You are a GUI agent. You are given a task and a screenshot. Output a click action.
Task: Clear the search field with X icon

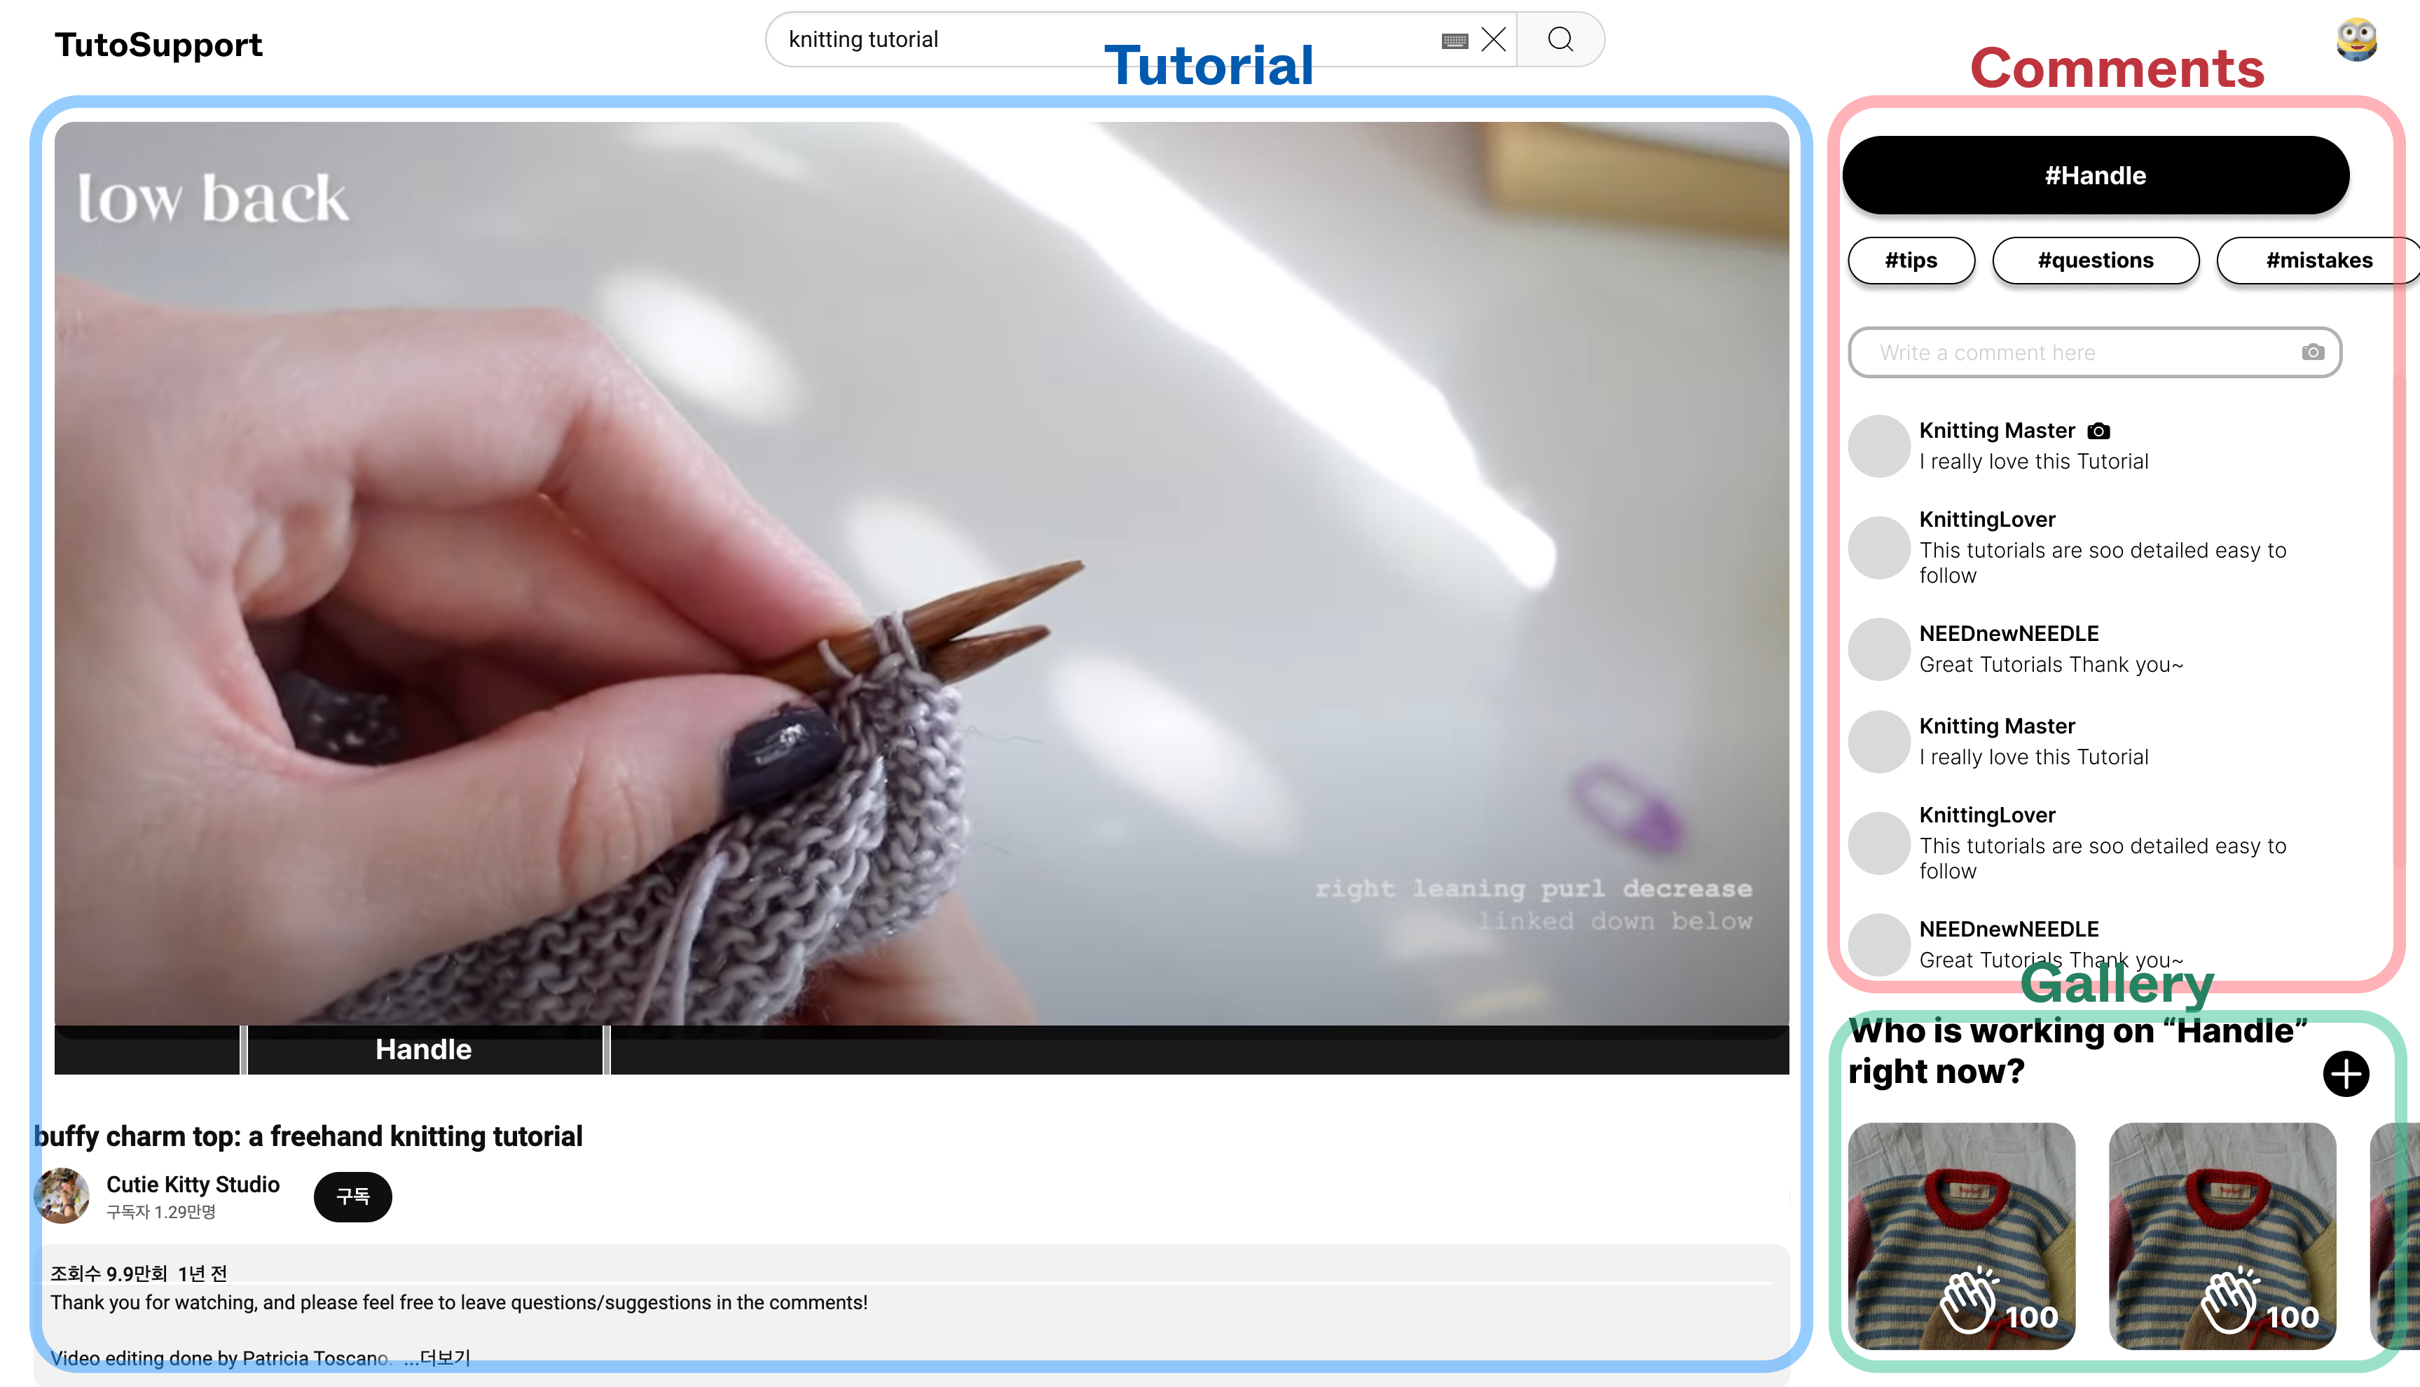pyautogui.click(x=1494, y=39)
